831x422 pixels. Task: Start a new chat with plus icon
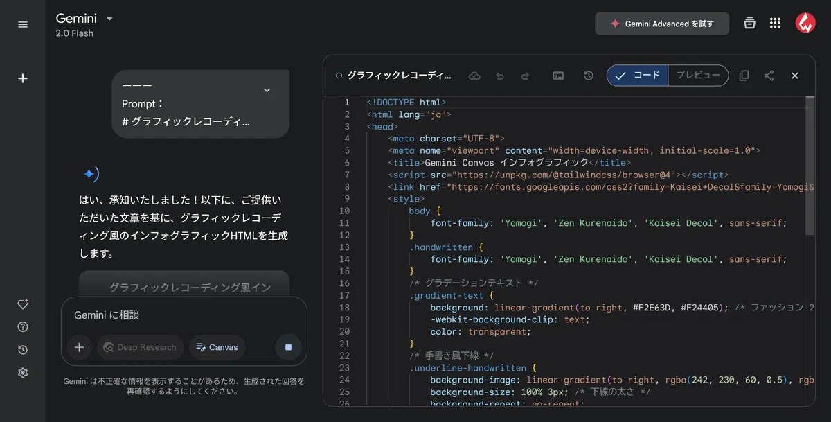(23, 78)
